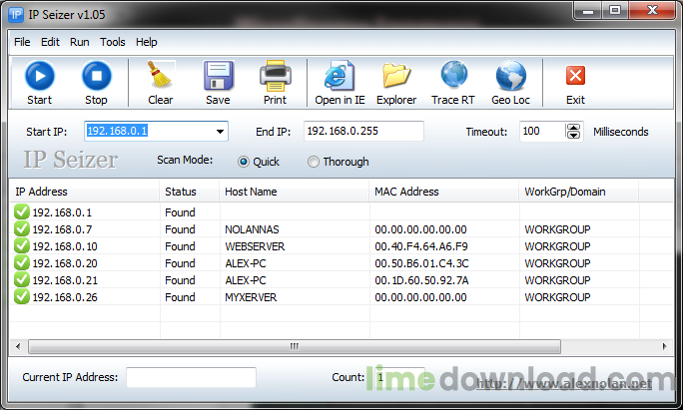Adjust Timeout value with spinner arrows

click(x=573, y=132)
